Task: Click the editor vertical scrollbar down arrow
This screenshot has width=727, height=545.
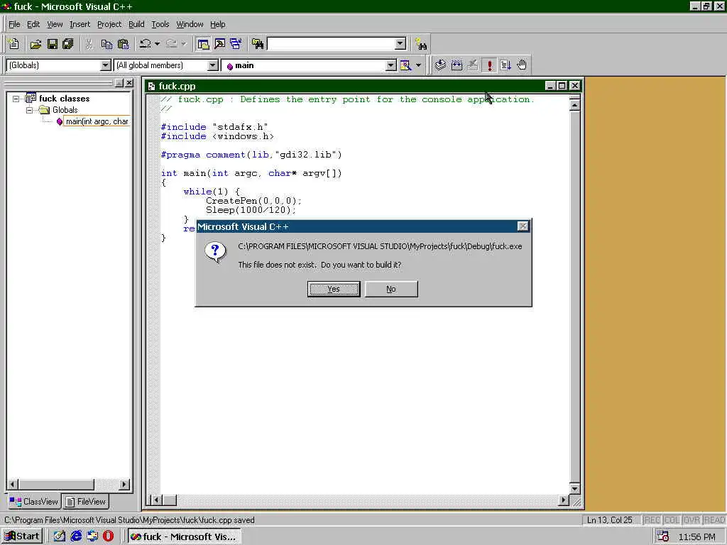Action: coord(574,488)
